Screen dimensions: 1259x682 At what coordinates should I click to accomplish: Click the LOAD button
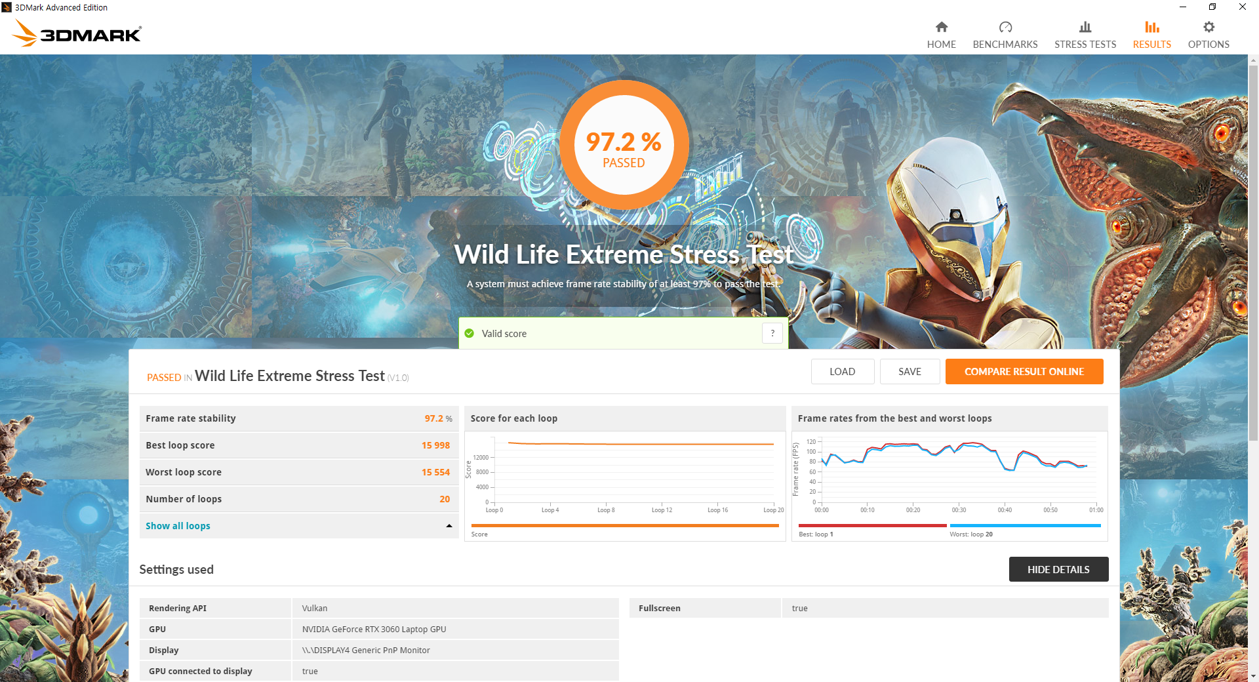[843, 372]
